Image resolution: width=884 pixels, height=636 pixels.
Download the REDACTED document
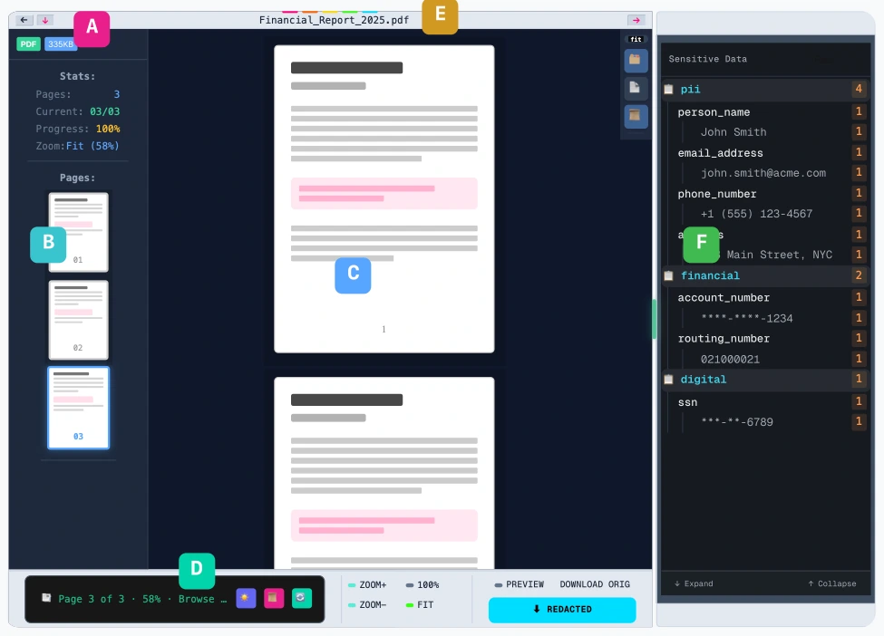point(562,610)
